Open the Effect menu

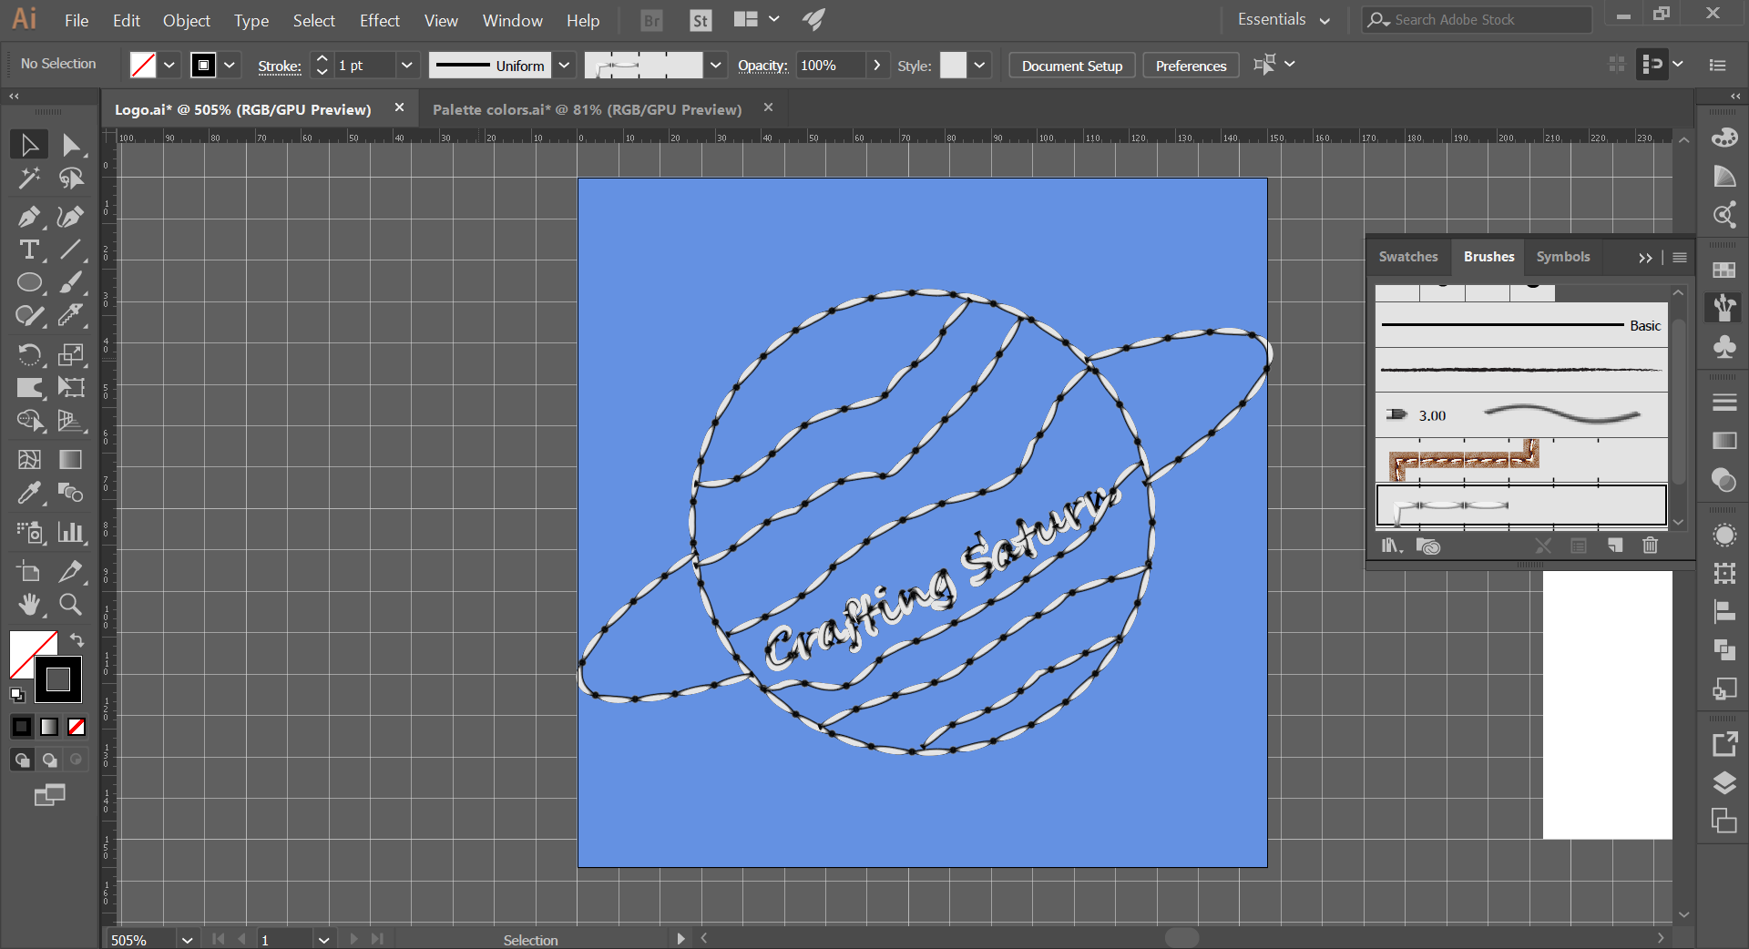pos(379,20)
